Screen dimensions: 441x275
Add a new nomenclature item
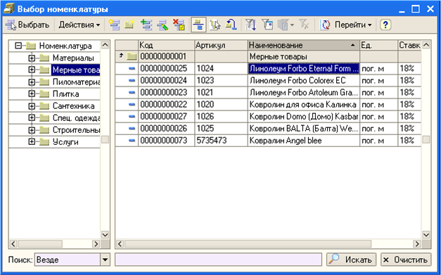(114, 25)
